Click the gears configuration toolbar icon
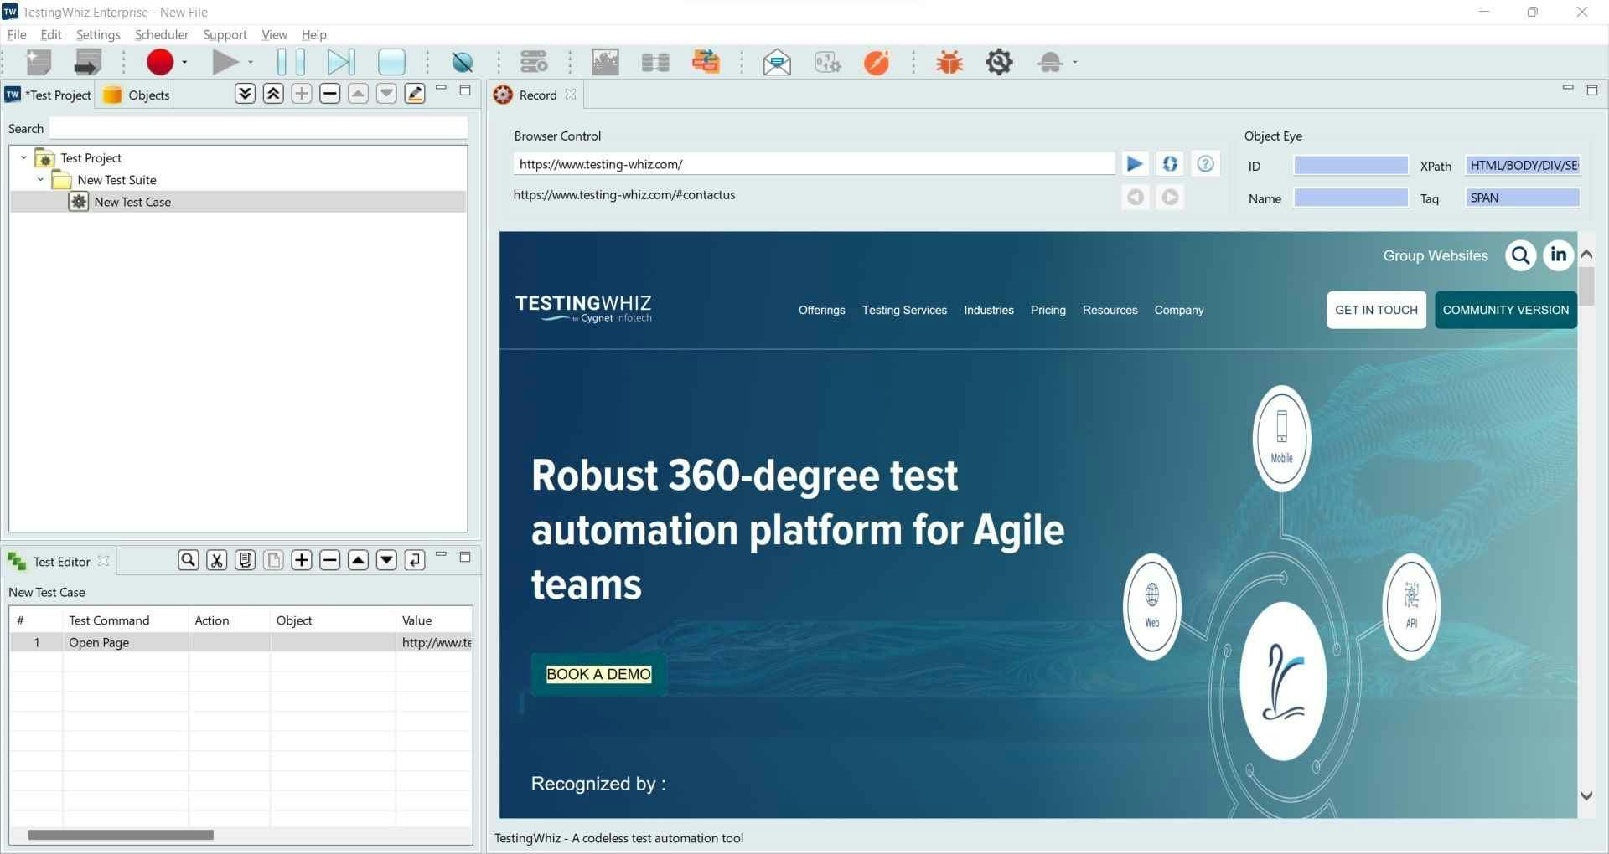 [827, 62]
